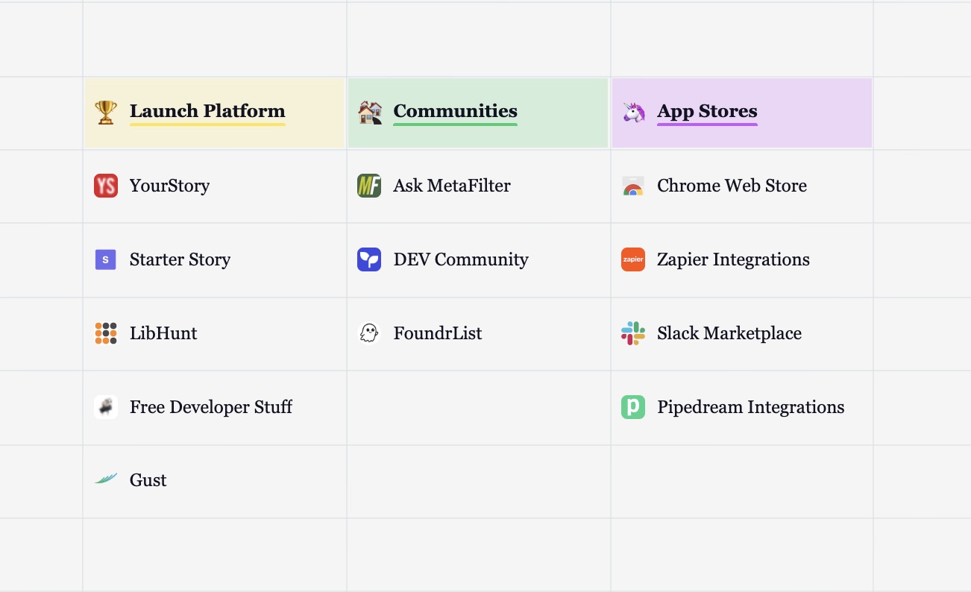Image resolution: width=971 pixels, height=592 pixels.
Task: Click the house icon beside Communities
Action: 369,113
